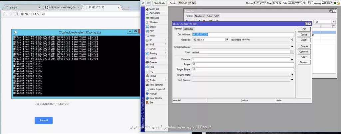Open the Log entry in sidebar
The image size is (341, 134).
pos(151,71)
